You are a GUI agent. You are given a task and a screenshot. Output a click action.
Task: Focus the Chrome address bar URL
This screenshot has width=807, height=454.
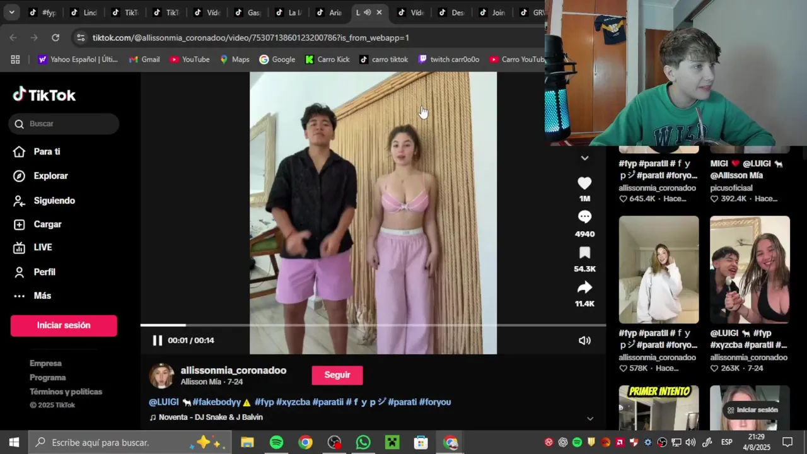(251, 38)
